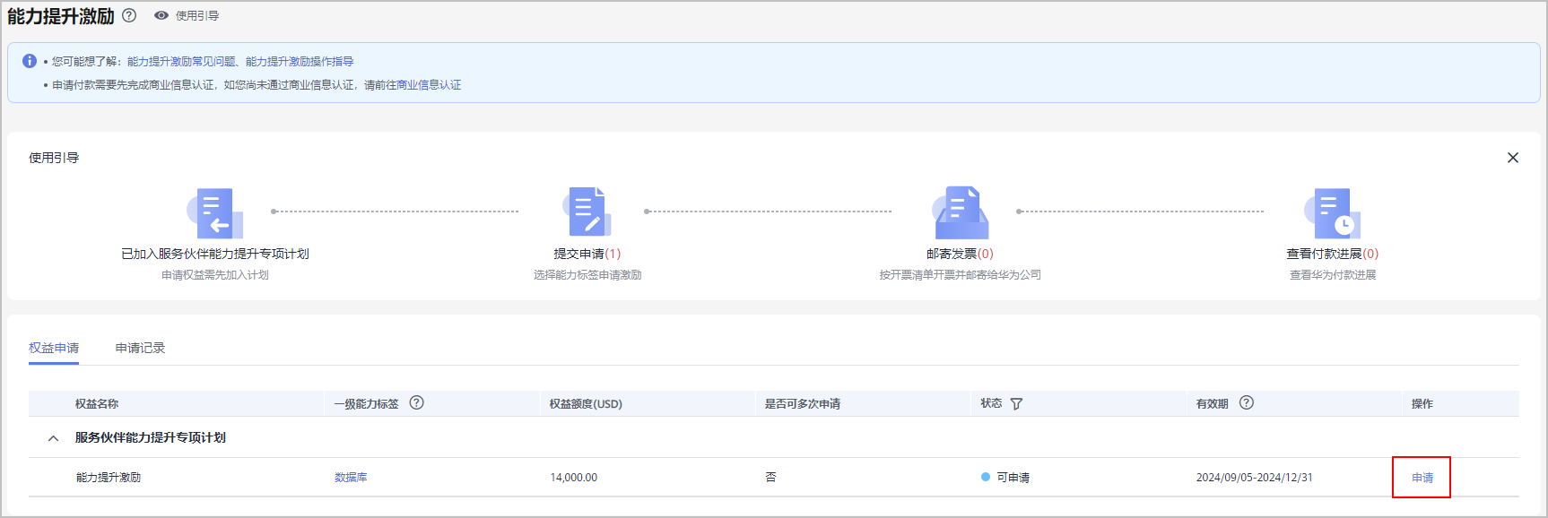1548x518 pixels.
Task: Select 邮寄发票(0) step label
Action: click(961, 254)
